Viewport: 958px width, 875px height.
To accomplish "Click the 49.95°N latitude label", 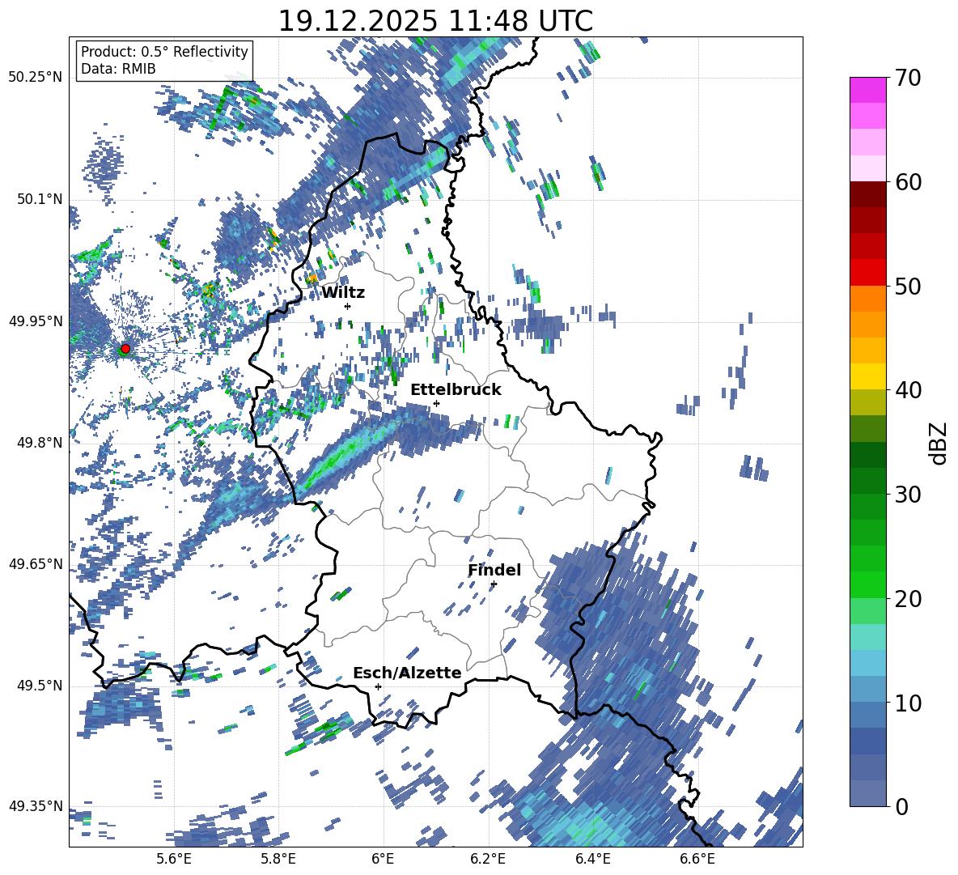I will pyautogui.click(x=36, y=321).
